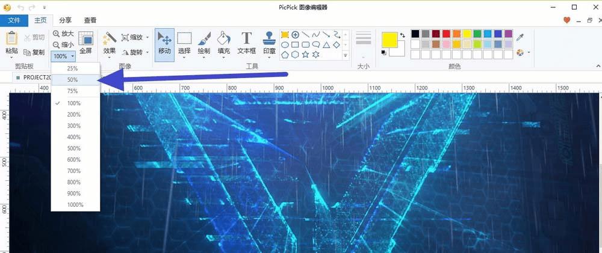Pick the speech bubble shape
This screenshot has width=602, height=253.
tap(316, 45)
